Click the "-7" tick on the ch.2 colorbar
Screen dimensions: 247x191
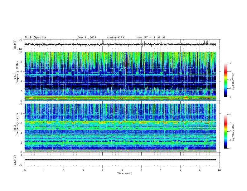tap(230, 149)
